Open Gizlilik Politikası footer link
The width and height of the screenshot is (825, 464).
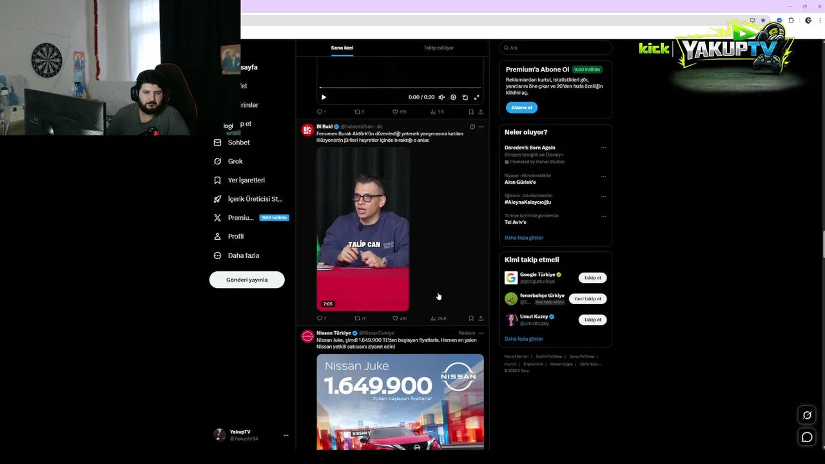click(x=549, y=356)
